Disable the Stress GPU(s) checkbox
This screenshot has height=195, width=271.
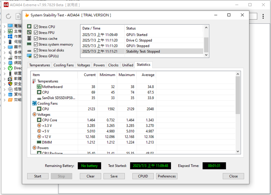coord(36,56)
